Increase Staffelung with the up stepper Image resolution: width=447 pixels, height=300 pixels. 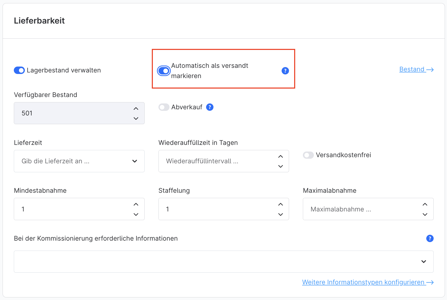[281, 204]
